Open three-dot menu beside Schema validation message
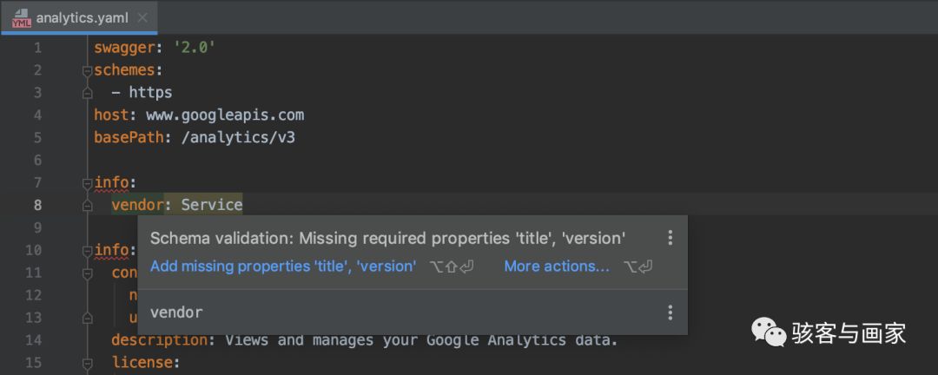The width and height of the screenshot is (938, 375). [670, 238]
